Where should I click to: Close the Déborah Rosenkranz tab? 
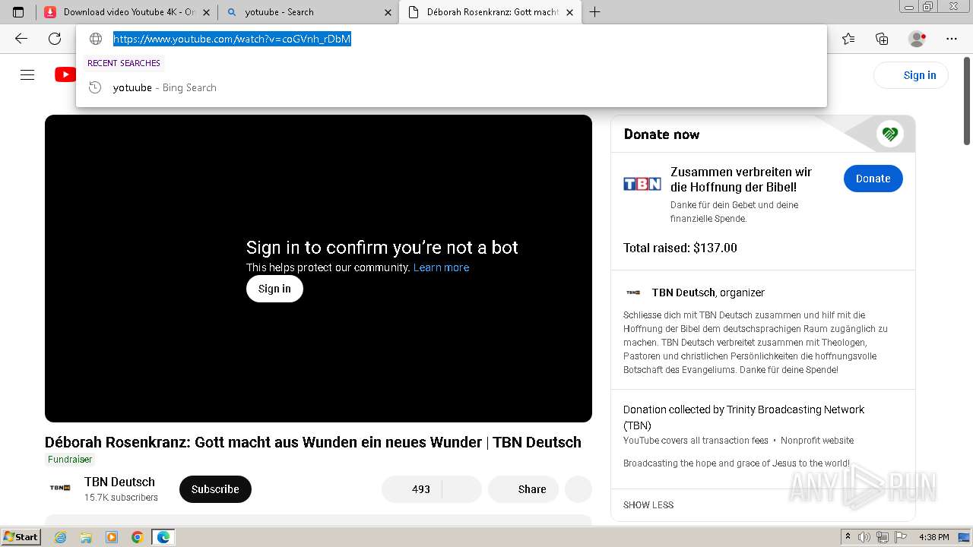(571, 12)
